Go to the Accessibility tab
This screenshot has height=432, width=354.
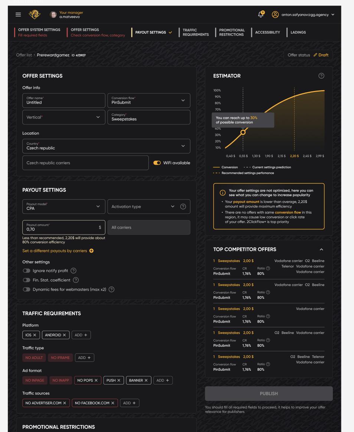[x=267, y=32]
